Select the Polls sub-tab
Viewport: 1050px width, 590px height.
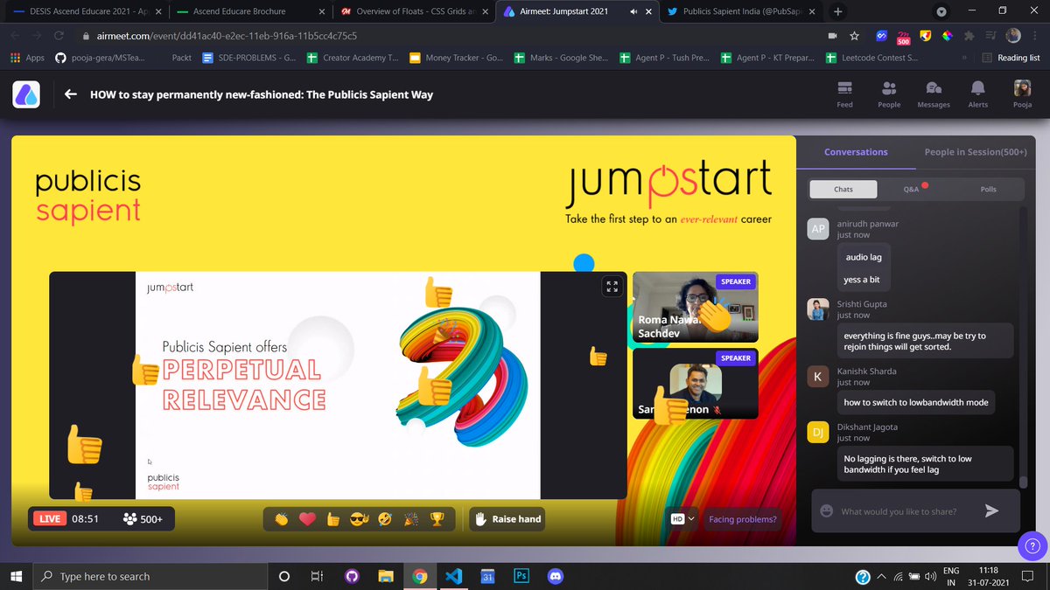pos(988,189)
